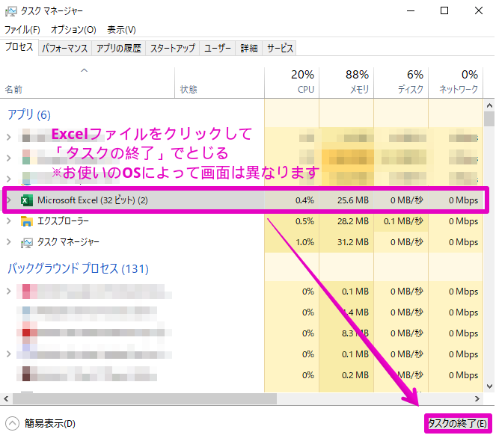Click the horizontal scrollbar thumb
This screenshot has height=441, width=496.
point(144,398)
